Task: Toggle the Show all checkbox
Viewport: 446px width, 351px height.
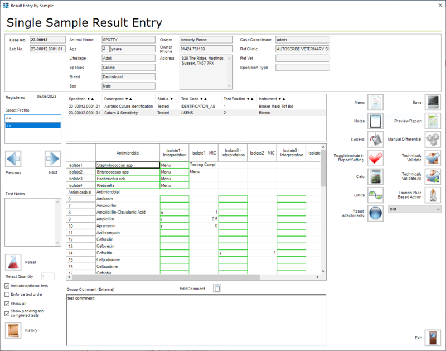Action: [6, 303]
